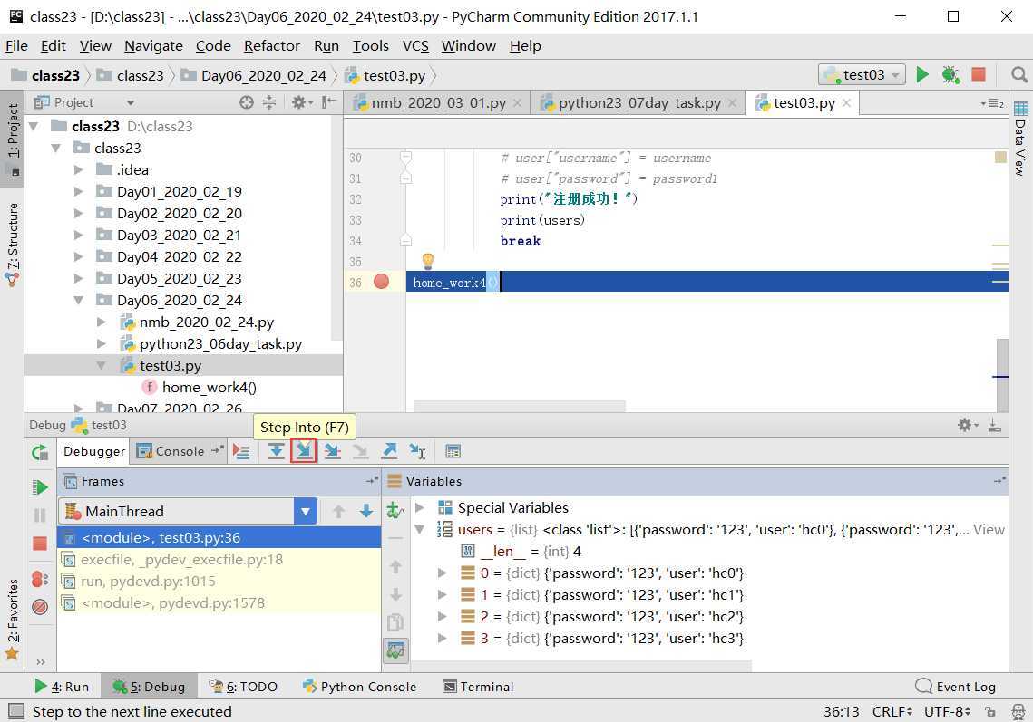Click Step Out arrow icon
Image resolution: width=1033 pixels, height=722 pixels.
(x=389, y=451)
